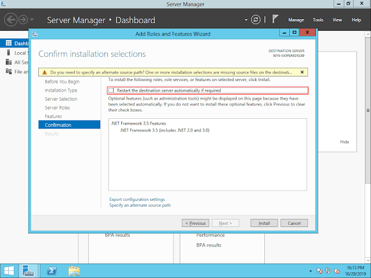
Task: Open the Windows Start button
Action: click(9, 271)
